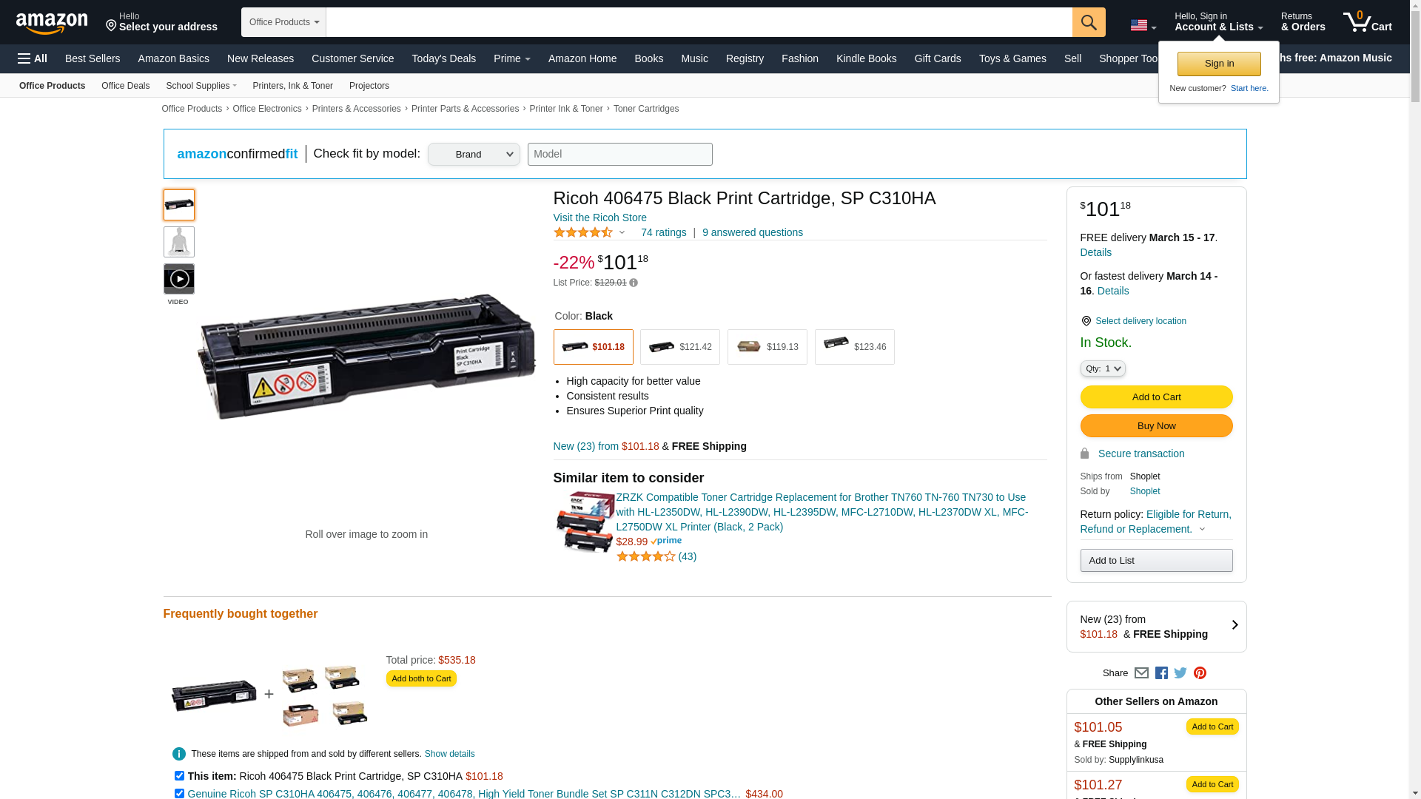The width and height of the screenshot is (1421, 799).
Task: Click the search magnifier button
Action: tap(1088, 22)
